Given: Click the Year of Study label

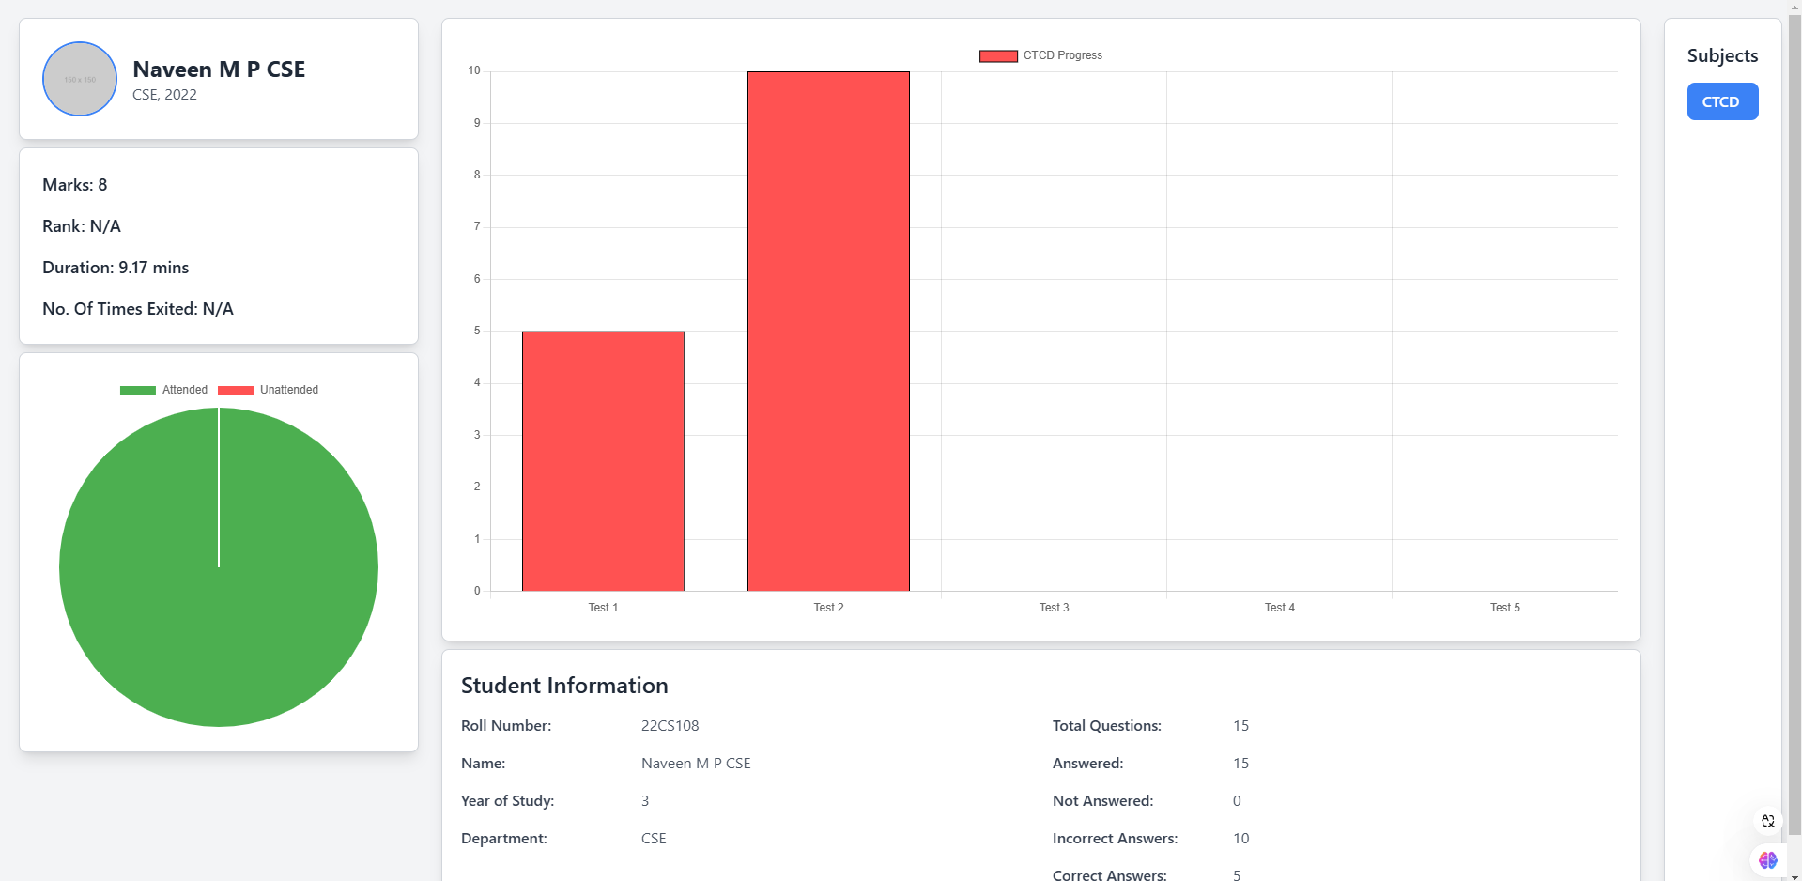Looking at the screenshot, I should [508, 801].
